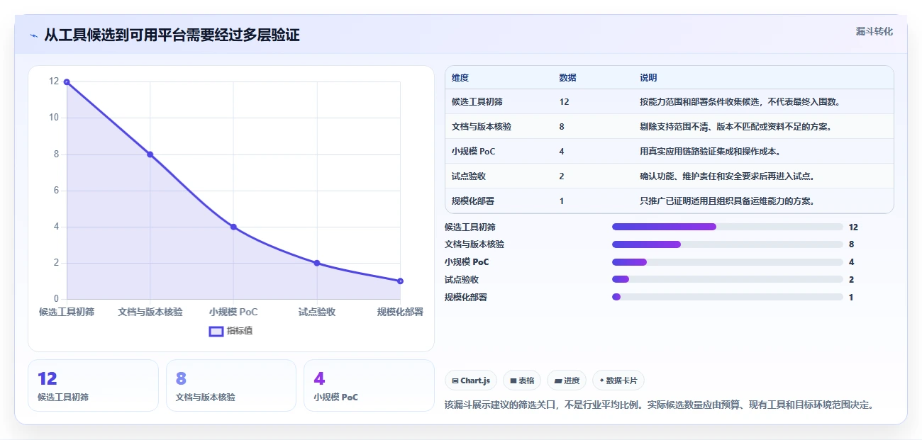922x440 pixels.
Task: Click the x-axis label 规模化部署
Action: tap(400, 312)
